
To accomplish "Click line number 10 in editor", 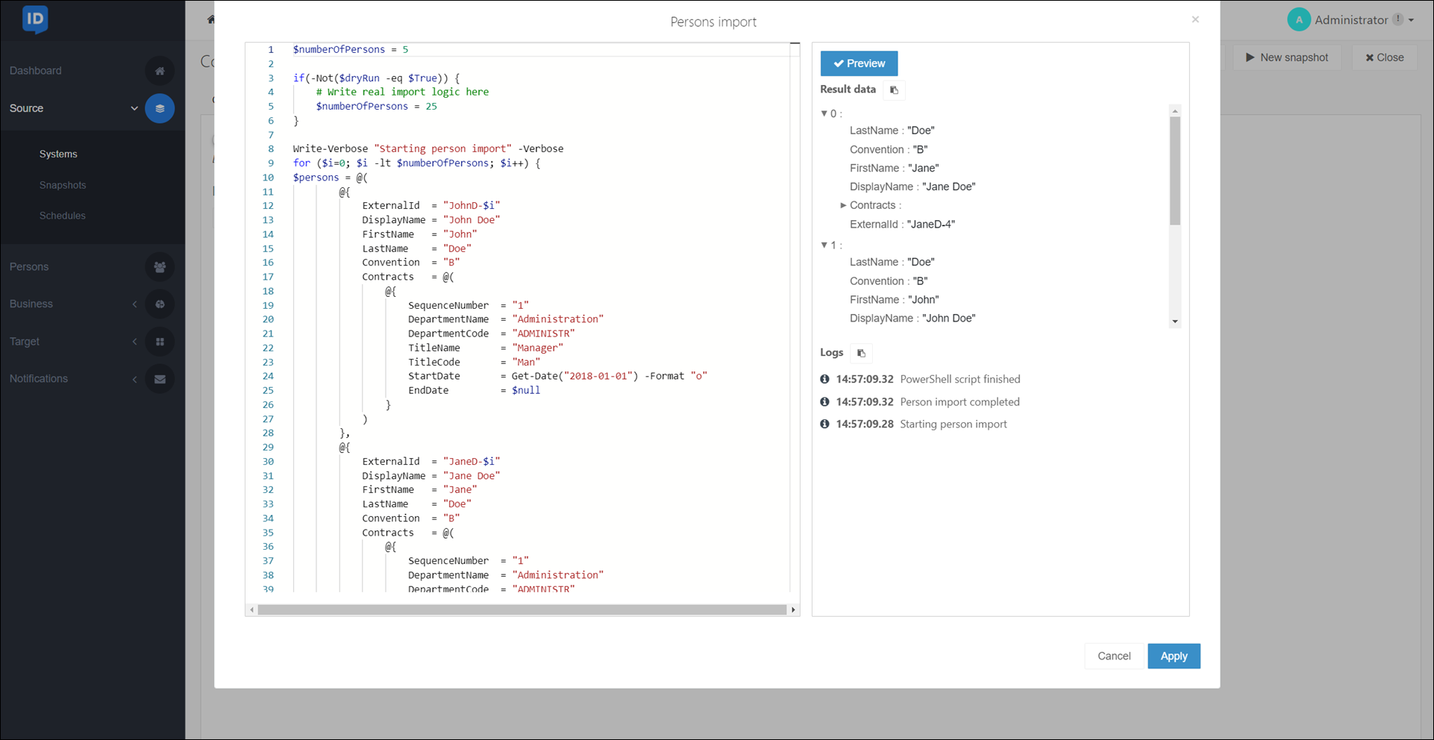I will [x=268, y=178].
